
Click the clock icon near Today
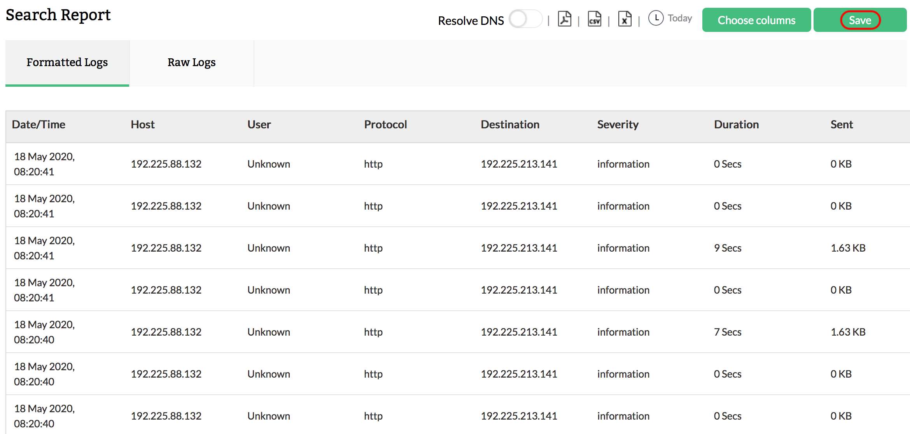pyautogui.click(x=656, y=18)
